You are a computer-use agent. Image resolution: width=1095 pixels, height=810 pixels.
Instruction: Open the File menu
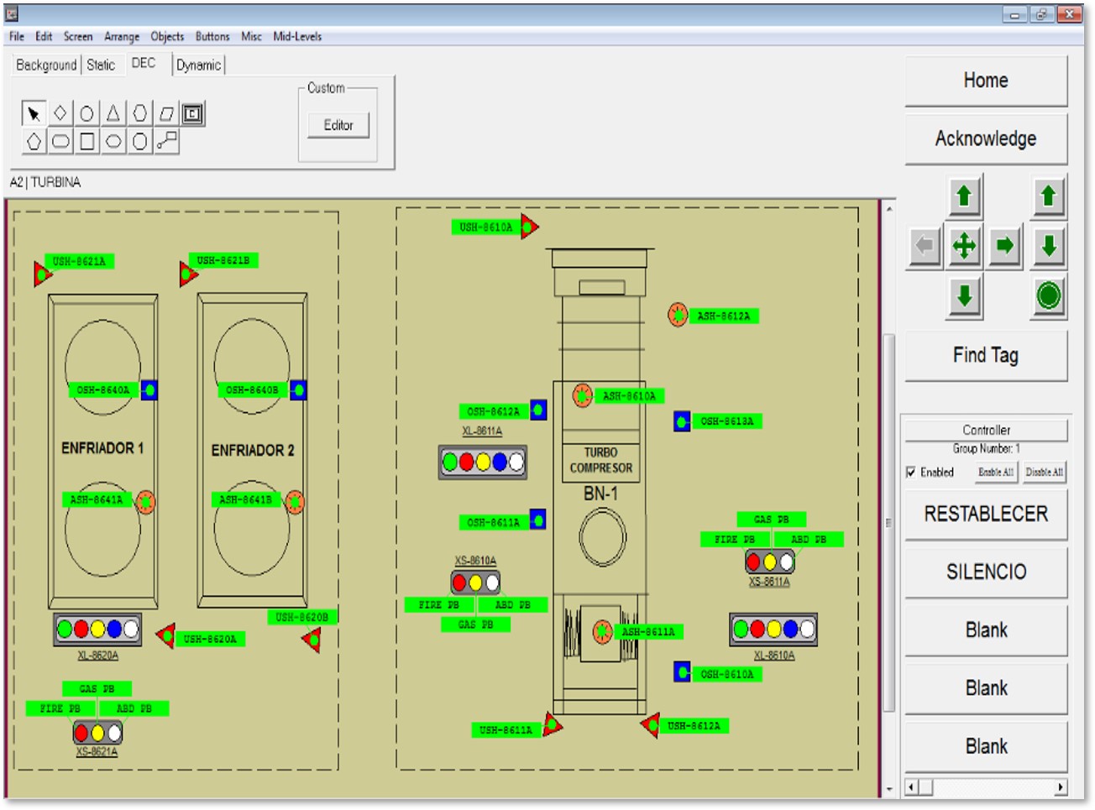17,36
